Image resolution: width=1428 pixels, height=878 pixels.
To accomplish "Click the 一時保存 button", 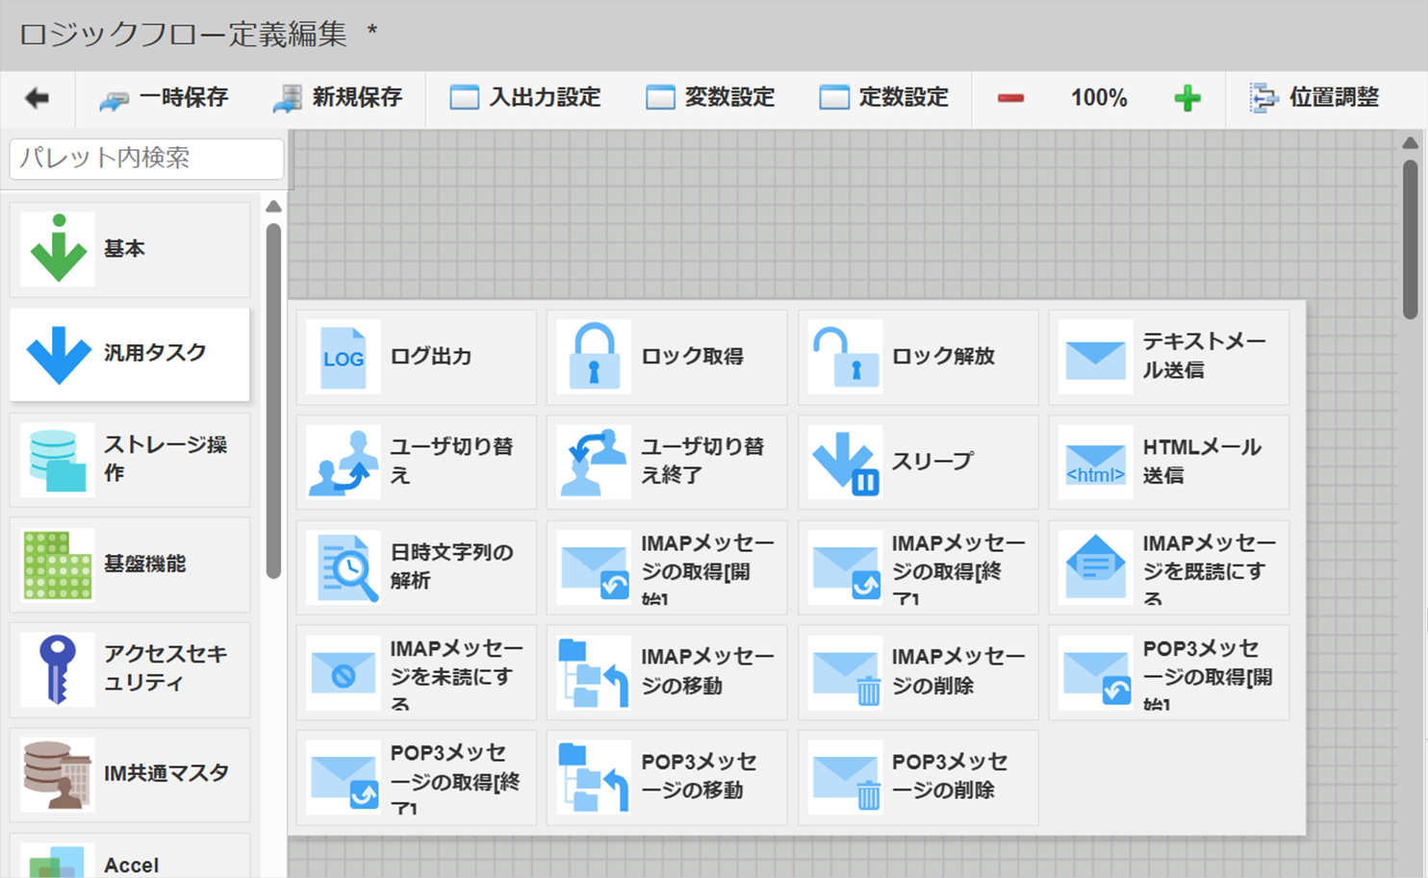I will click(x=164, y=98).
